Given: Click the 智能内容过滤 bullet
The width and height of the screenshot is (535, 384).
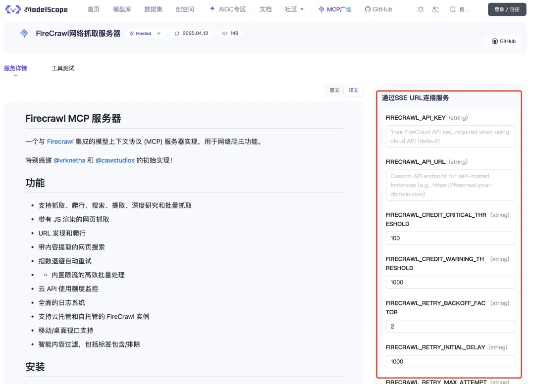Looking at the screenshot, I should coord(89,344).
